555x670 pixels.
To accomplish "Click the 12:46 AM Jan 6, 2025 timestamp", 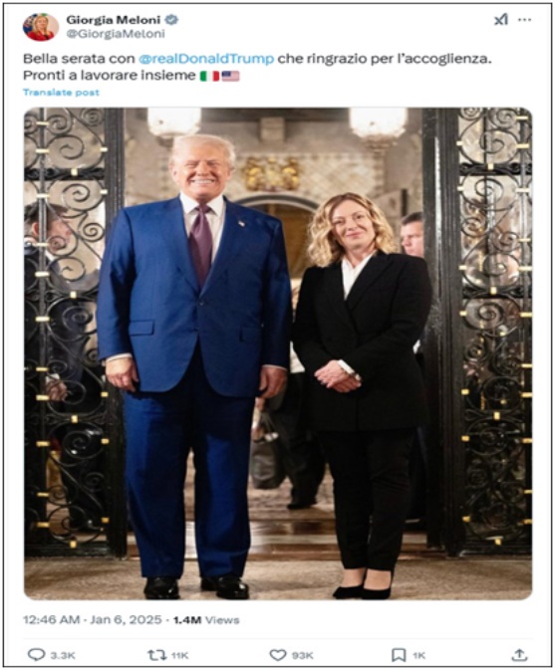I will click(93, 620).
